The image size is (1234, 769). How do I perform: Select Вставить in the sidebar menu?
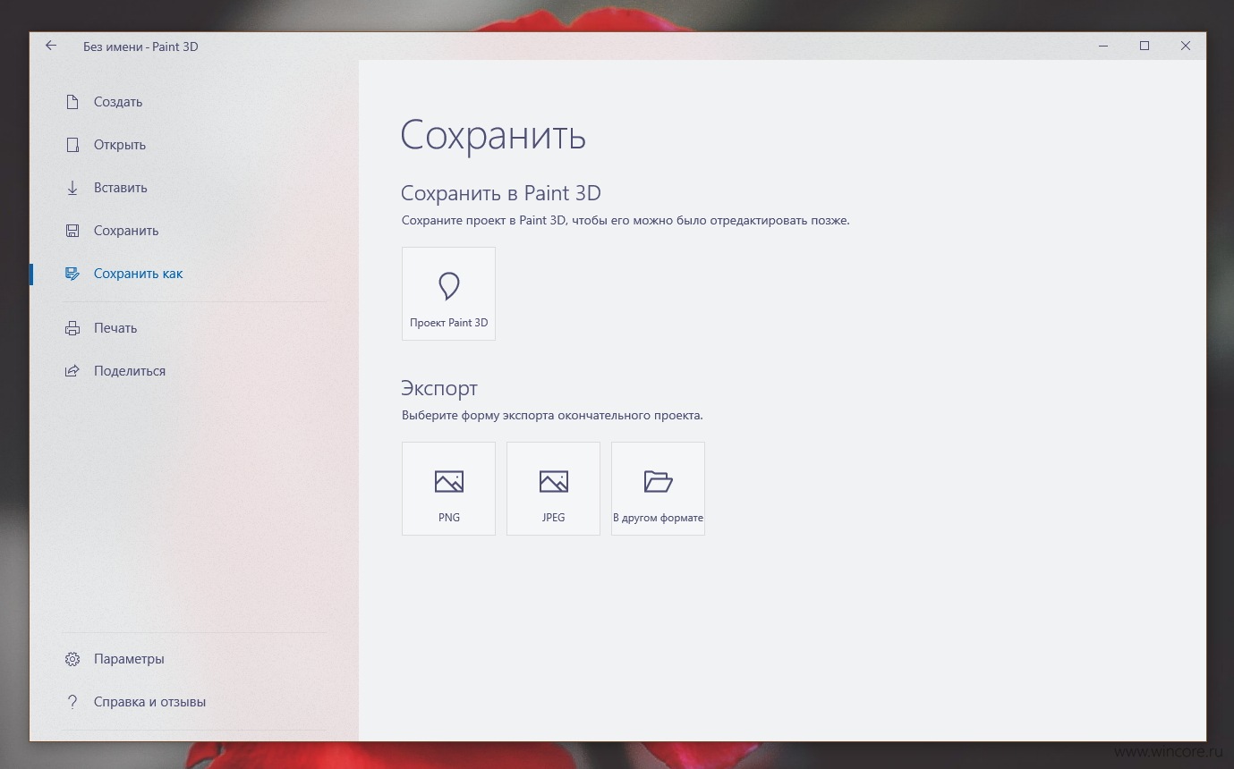pos(121,188)
